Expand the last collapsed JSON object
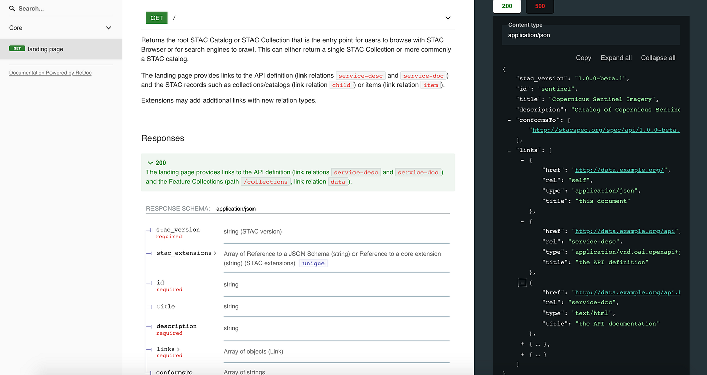 pos(522,354)
